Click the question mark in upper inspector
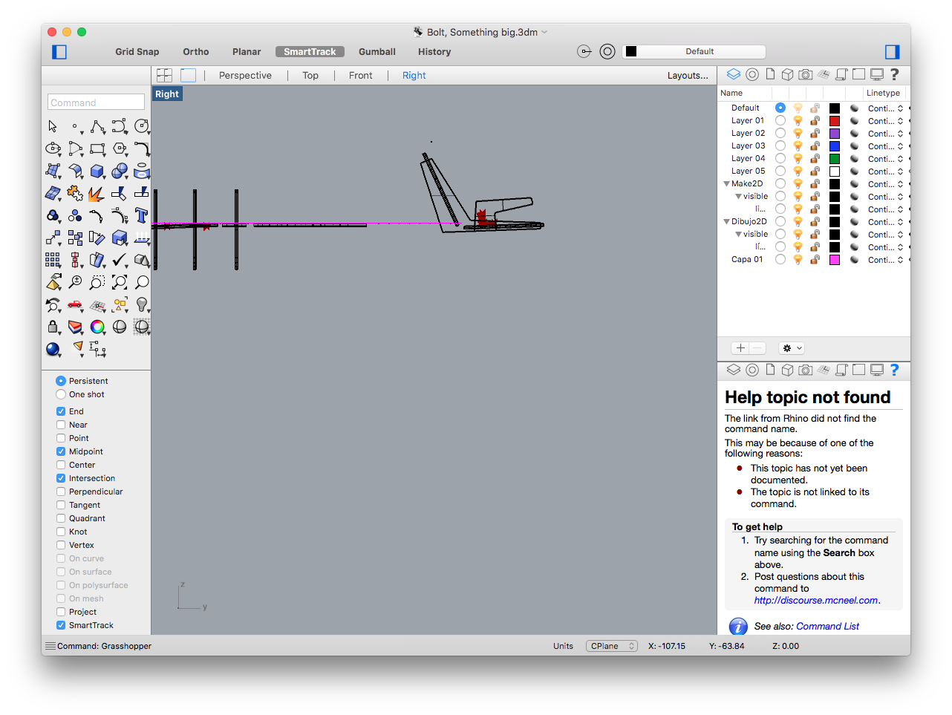Screen dimensions: 952x715 [895, 74]
